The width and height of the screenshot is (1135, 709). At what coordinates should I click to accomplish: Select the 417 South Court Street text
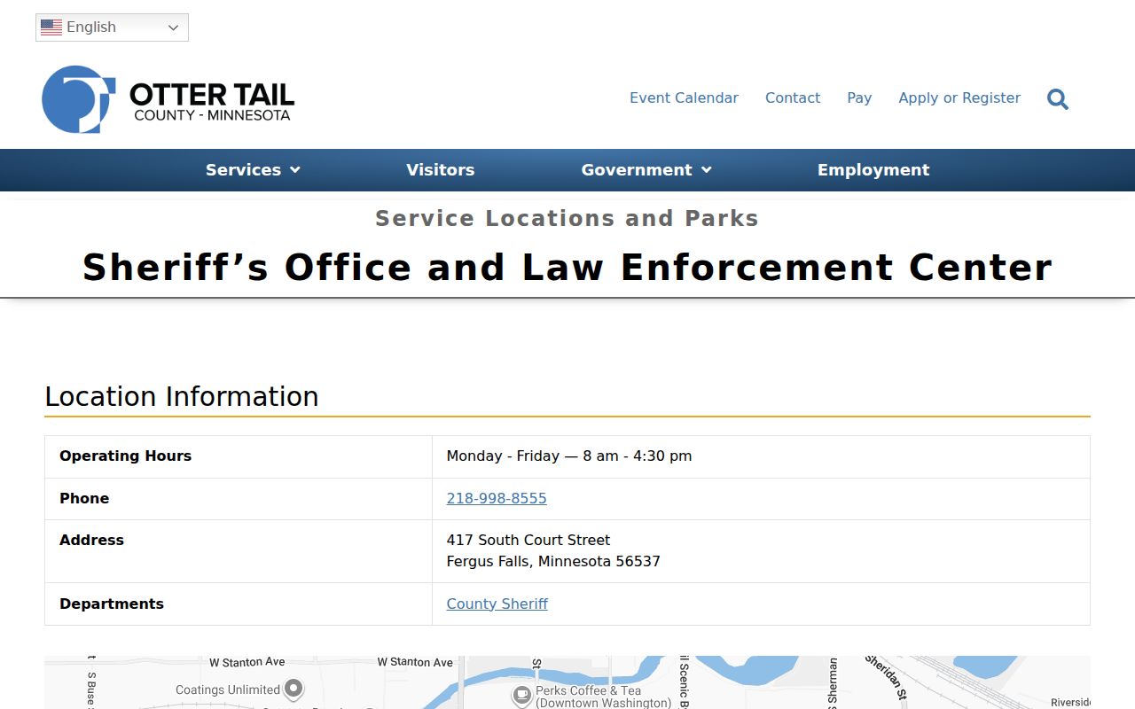(x=528, y=541)
